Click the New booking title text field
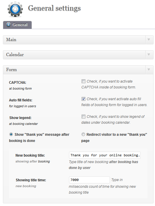 click(105, 155)
